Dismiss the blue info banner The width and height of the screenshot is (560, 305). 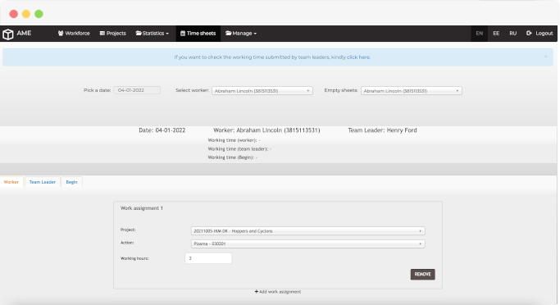pyautogui.click(x=546, y=57)
